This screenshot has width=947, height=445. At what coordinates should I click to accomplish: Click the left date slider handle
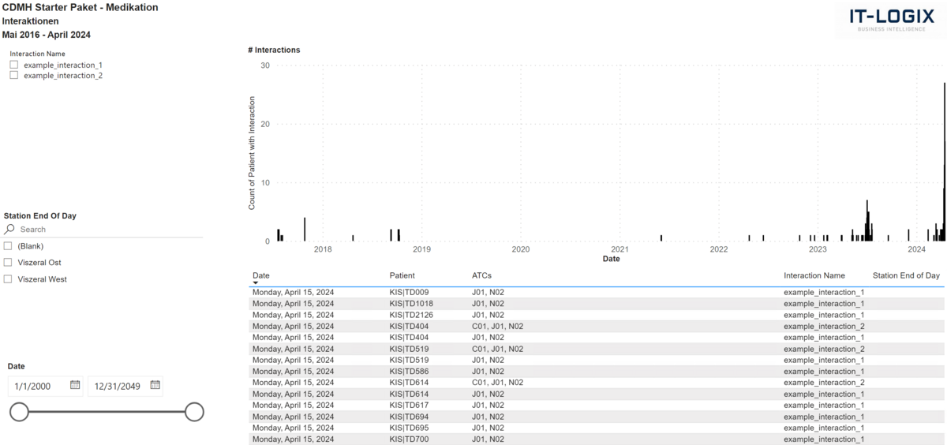pos(19,412)
